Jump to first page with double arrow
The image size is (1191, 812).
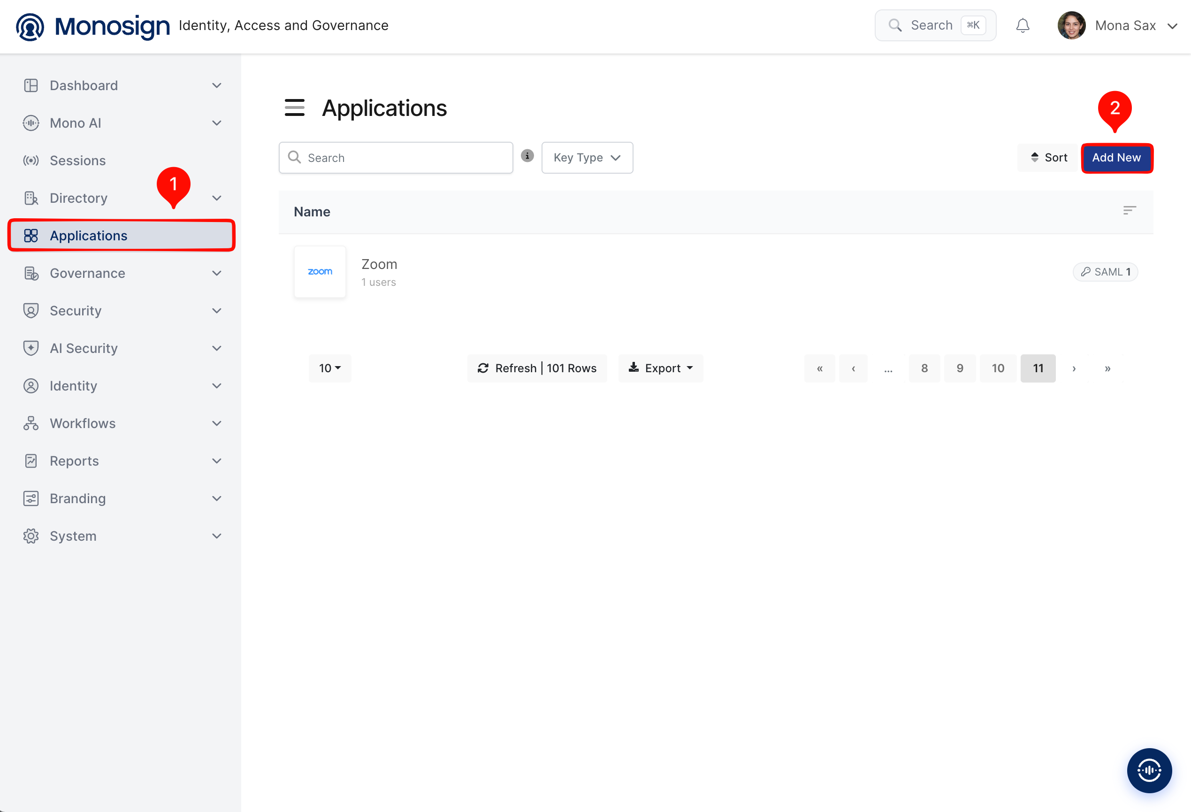[819, 368]
